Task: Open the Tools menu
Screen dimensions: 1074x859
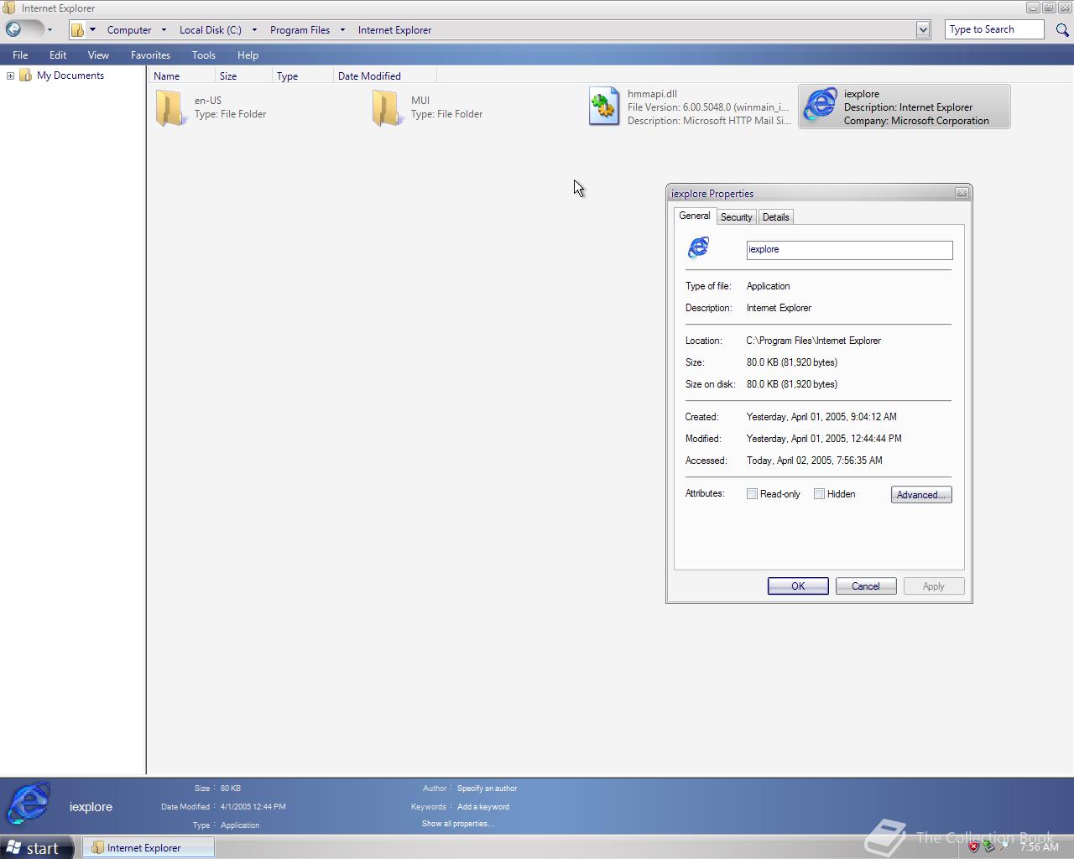Action: click(204, 55)
